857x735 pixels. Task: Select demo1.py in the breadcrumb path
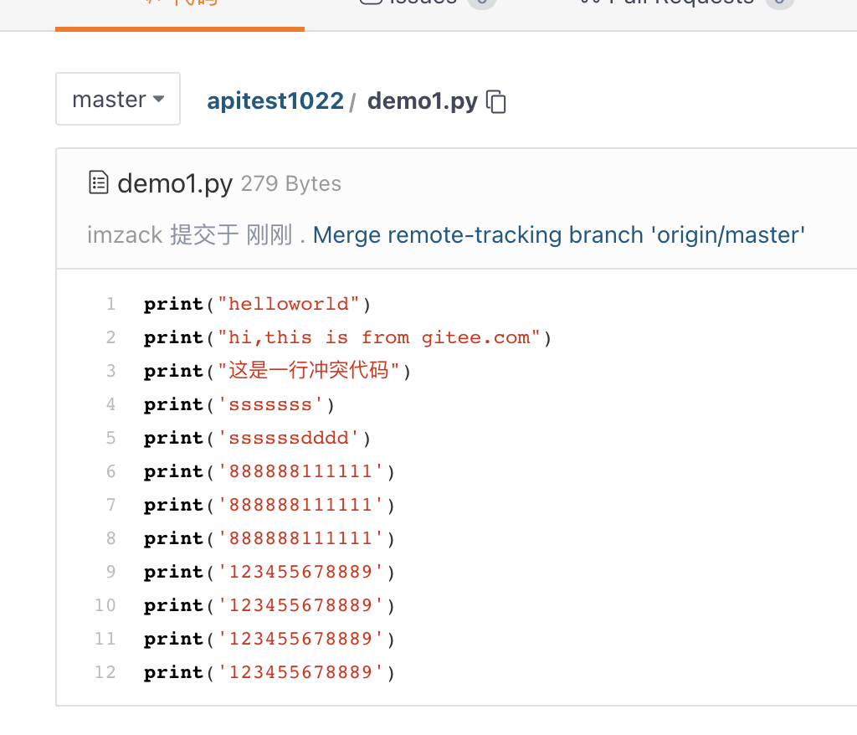coord(423,101)
